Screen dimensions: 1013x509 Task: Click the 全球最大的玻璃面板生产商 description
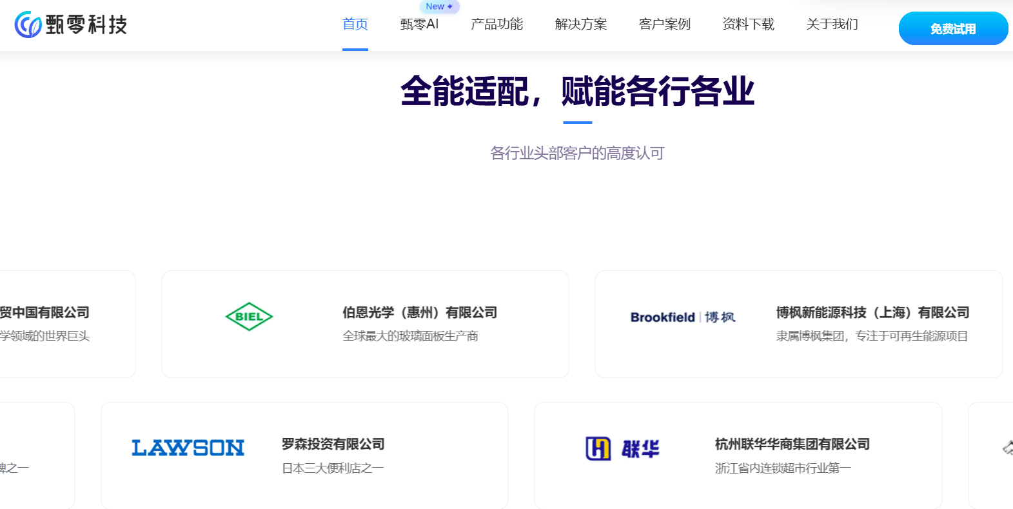point(410,336)
